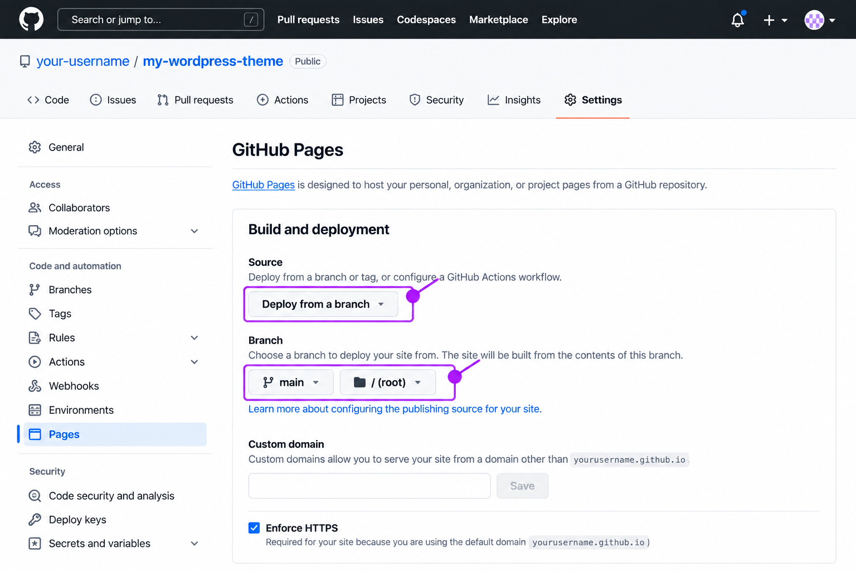Switch to the Code tab

point(48,100)
